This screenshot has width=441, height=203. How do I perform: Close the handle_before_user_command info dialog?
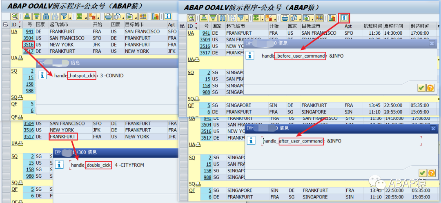432,43
